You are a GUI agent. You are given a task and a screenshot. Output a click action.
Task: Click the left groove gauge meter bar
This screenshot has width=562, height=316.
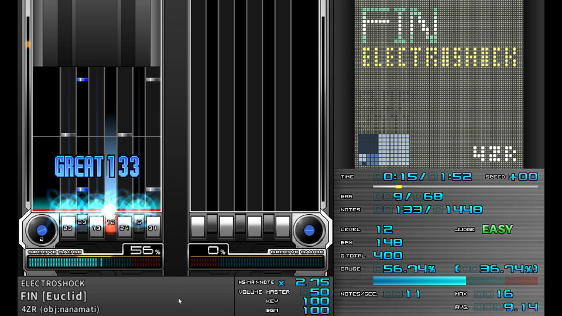tap(95, 263)
